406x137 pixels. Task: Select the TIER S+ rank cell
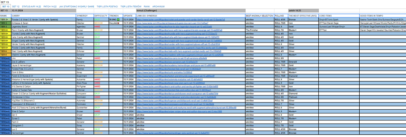pyautogui.click(x=5, y=20)
